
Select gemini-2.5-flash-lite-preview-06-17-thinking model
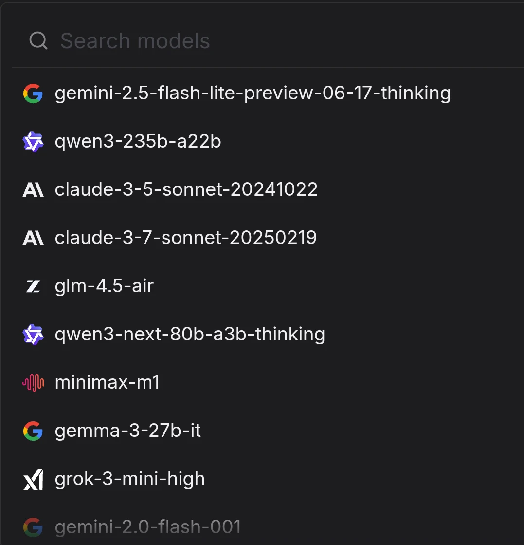pyautogui.click(x=253, y=93)
